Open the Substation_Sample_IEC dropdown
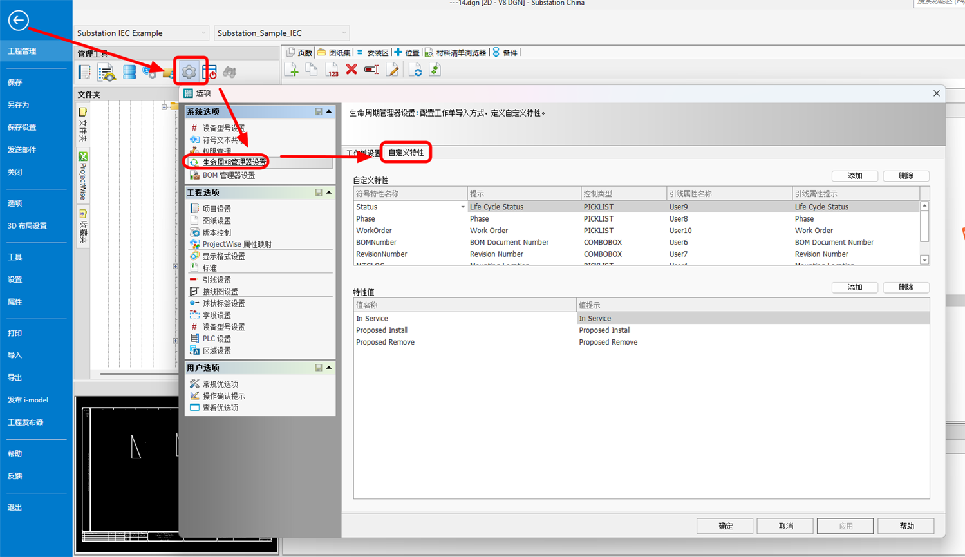The image size is (965, 557). [344, 33]
